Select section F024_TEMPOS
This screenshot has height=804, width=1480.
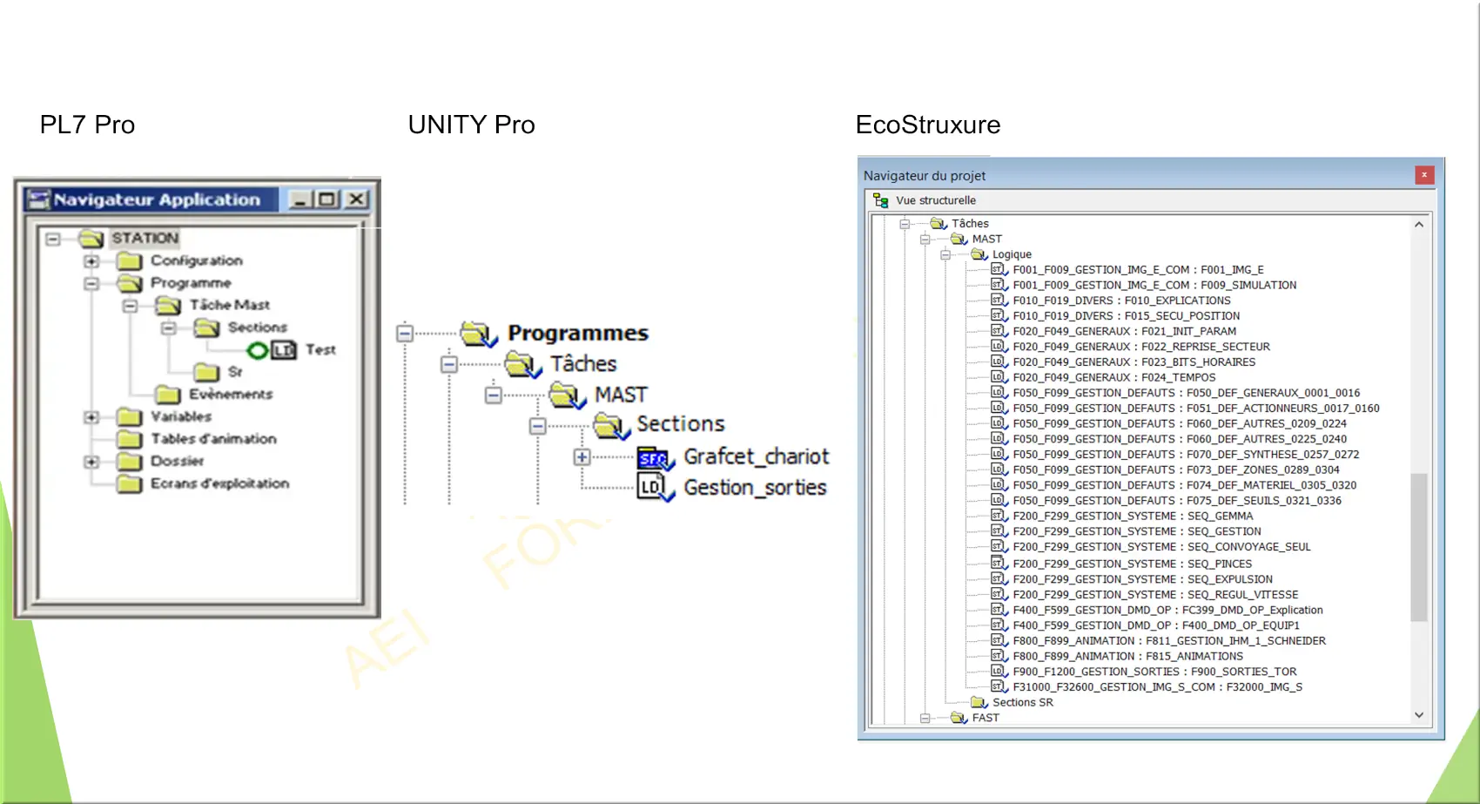point(1113,378)
